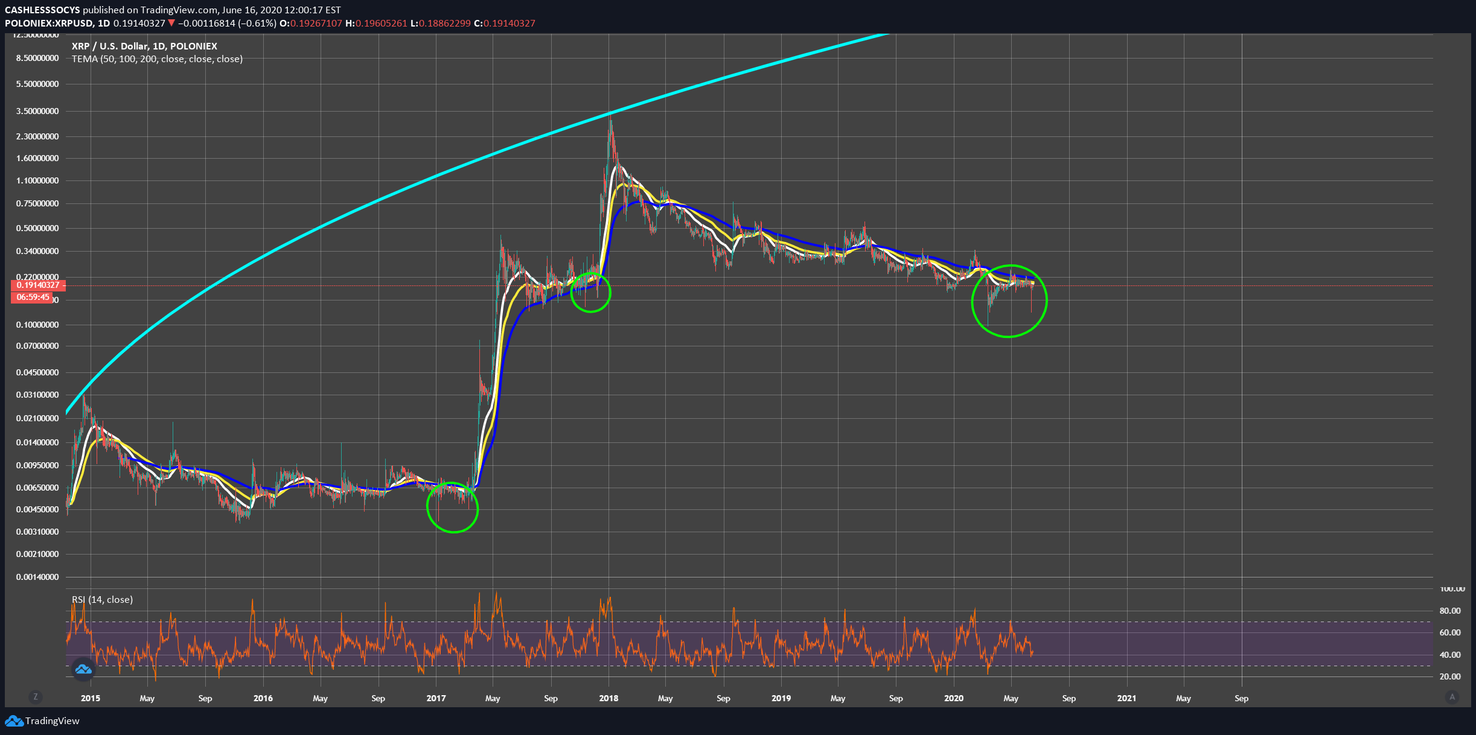Click the 1.10000000 price axis label
The height and width of the screenshot is (735, 1476).
[x=37, y=181]
